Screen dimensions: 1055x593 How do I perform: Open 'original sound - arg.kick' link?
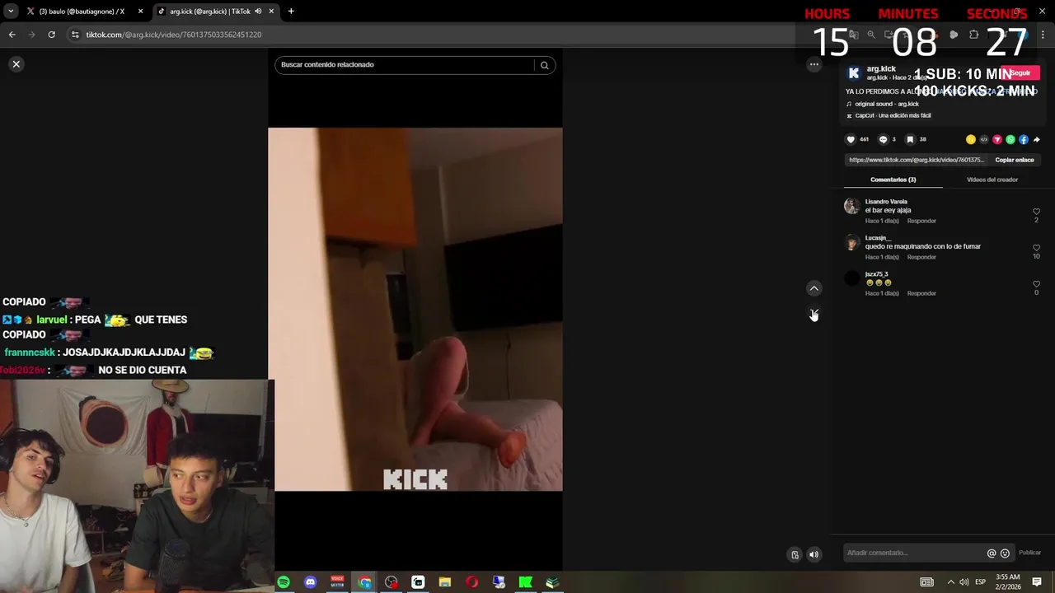(886, 104)
